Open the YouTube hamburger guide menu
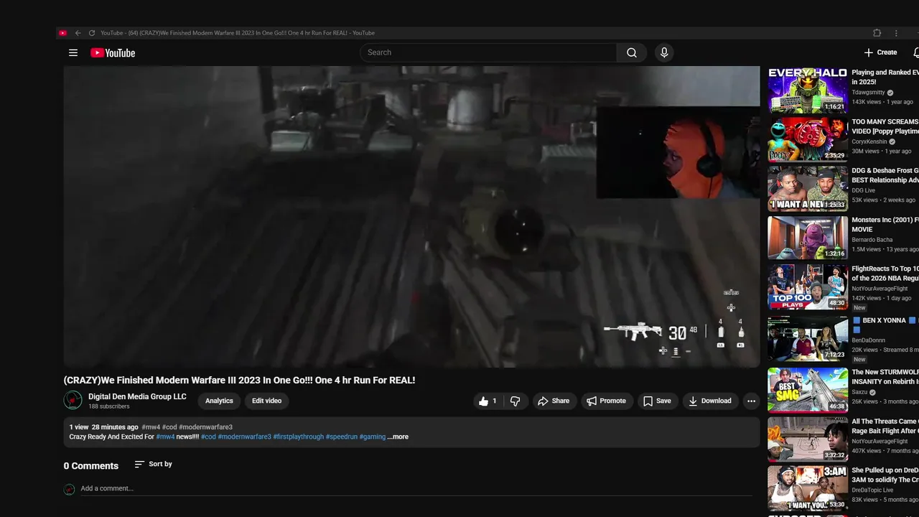 (x=73, y=52)
